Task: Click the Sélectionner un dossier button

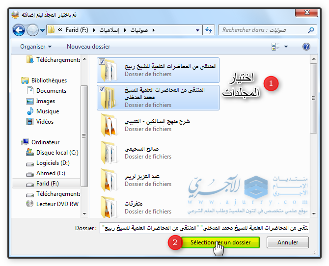Action: pyautogui.click(x=220, y=242)
